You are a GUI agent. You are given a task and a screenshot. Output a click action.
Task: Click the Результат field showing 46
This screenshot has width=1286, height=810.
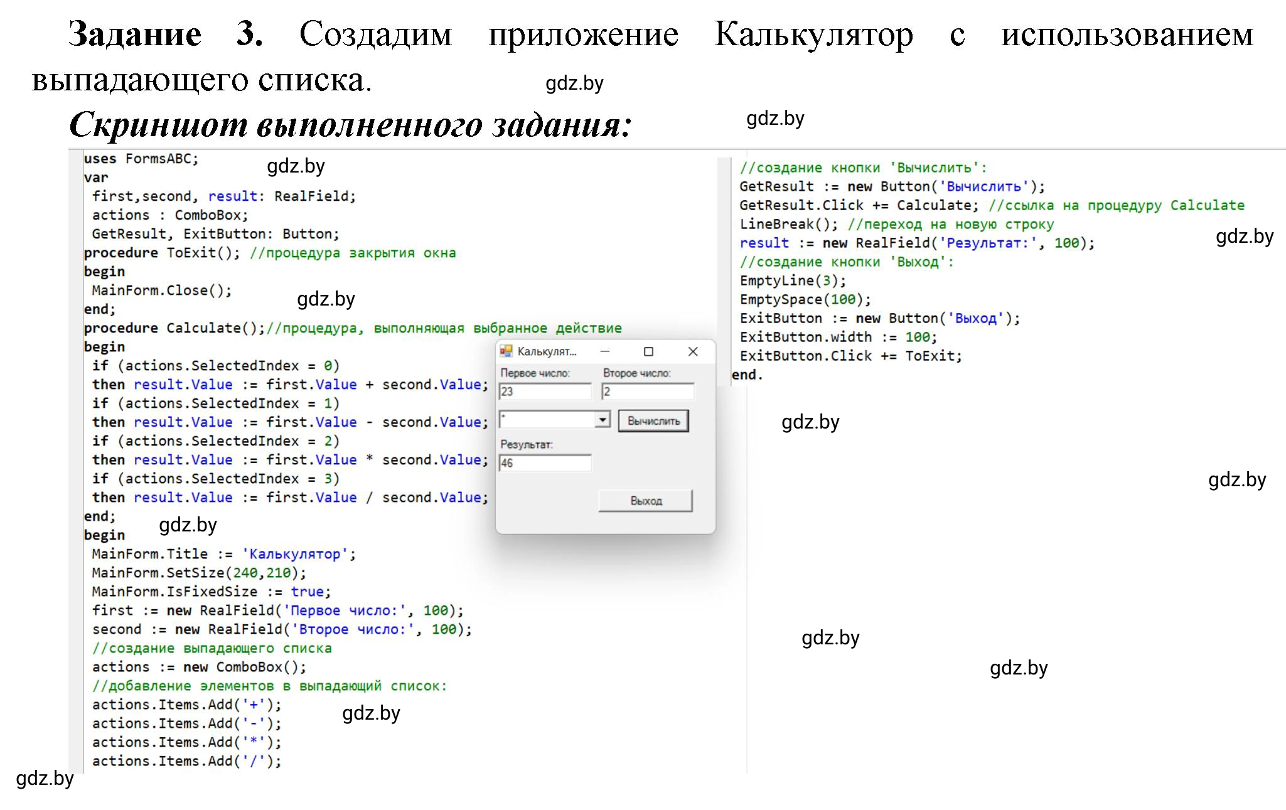point(545,463)
